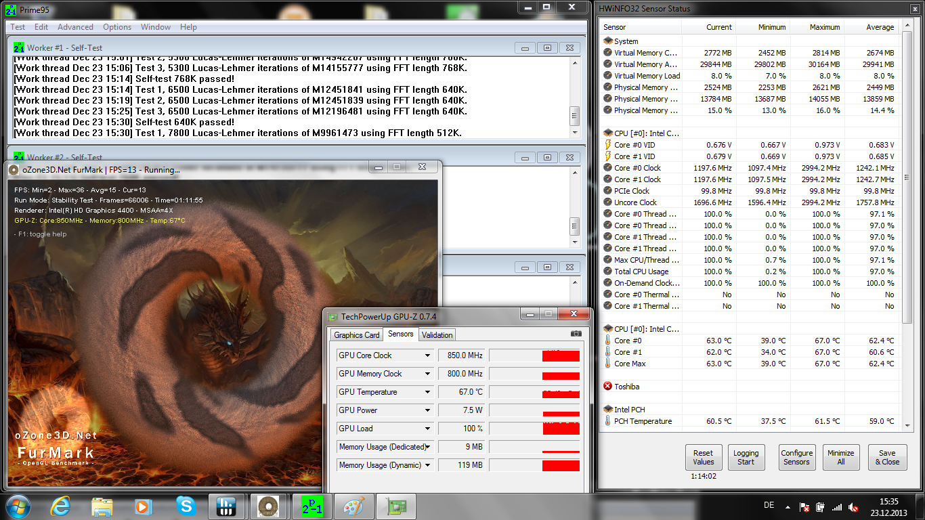This screenshot has height=520, width=925.
Task: Open the GPU Core Clock sensor dropdown
Action: tap(428, 355)
